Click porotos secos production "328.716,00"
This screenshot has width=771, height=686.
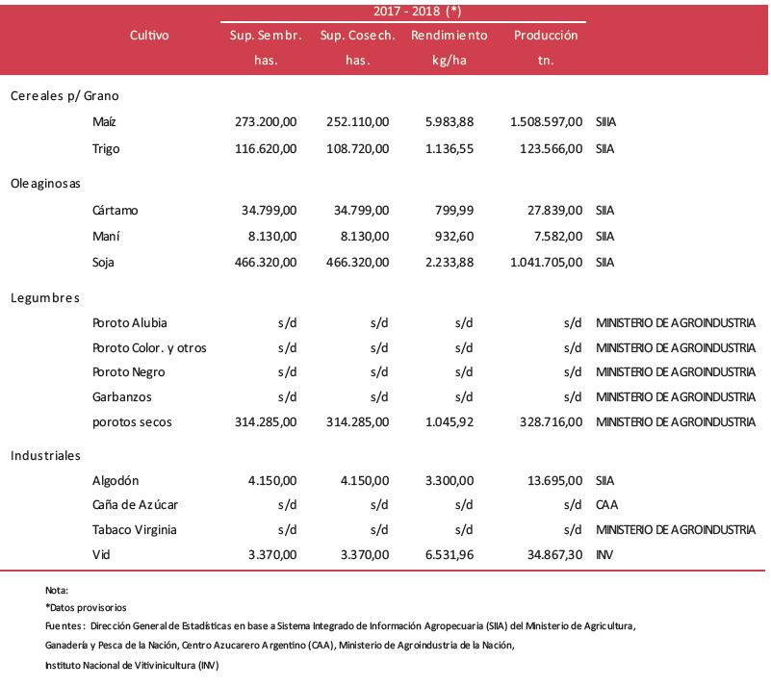[552, 422]
